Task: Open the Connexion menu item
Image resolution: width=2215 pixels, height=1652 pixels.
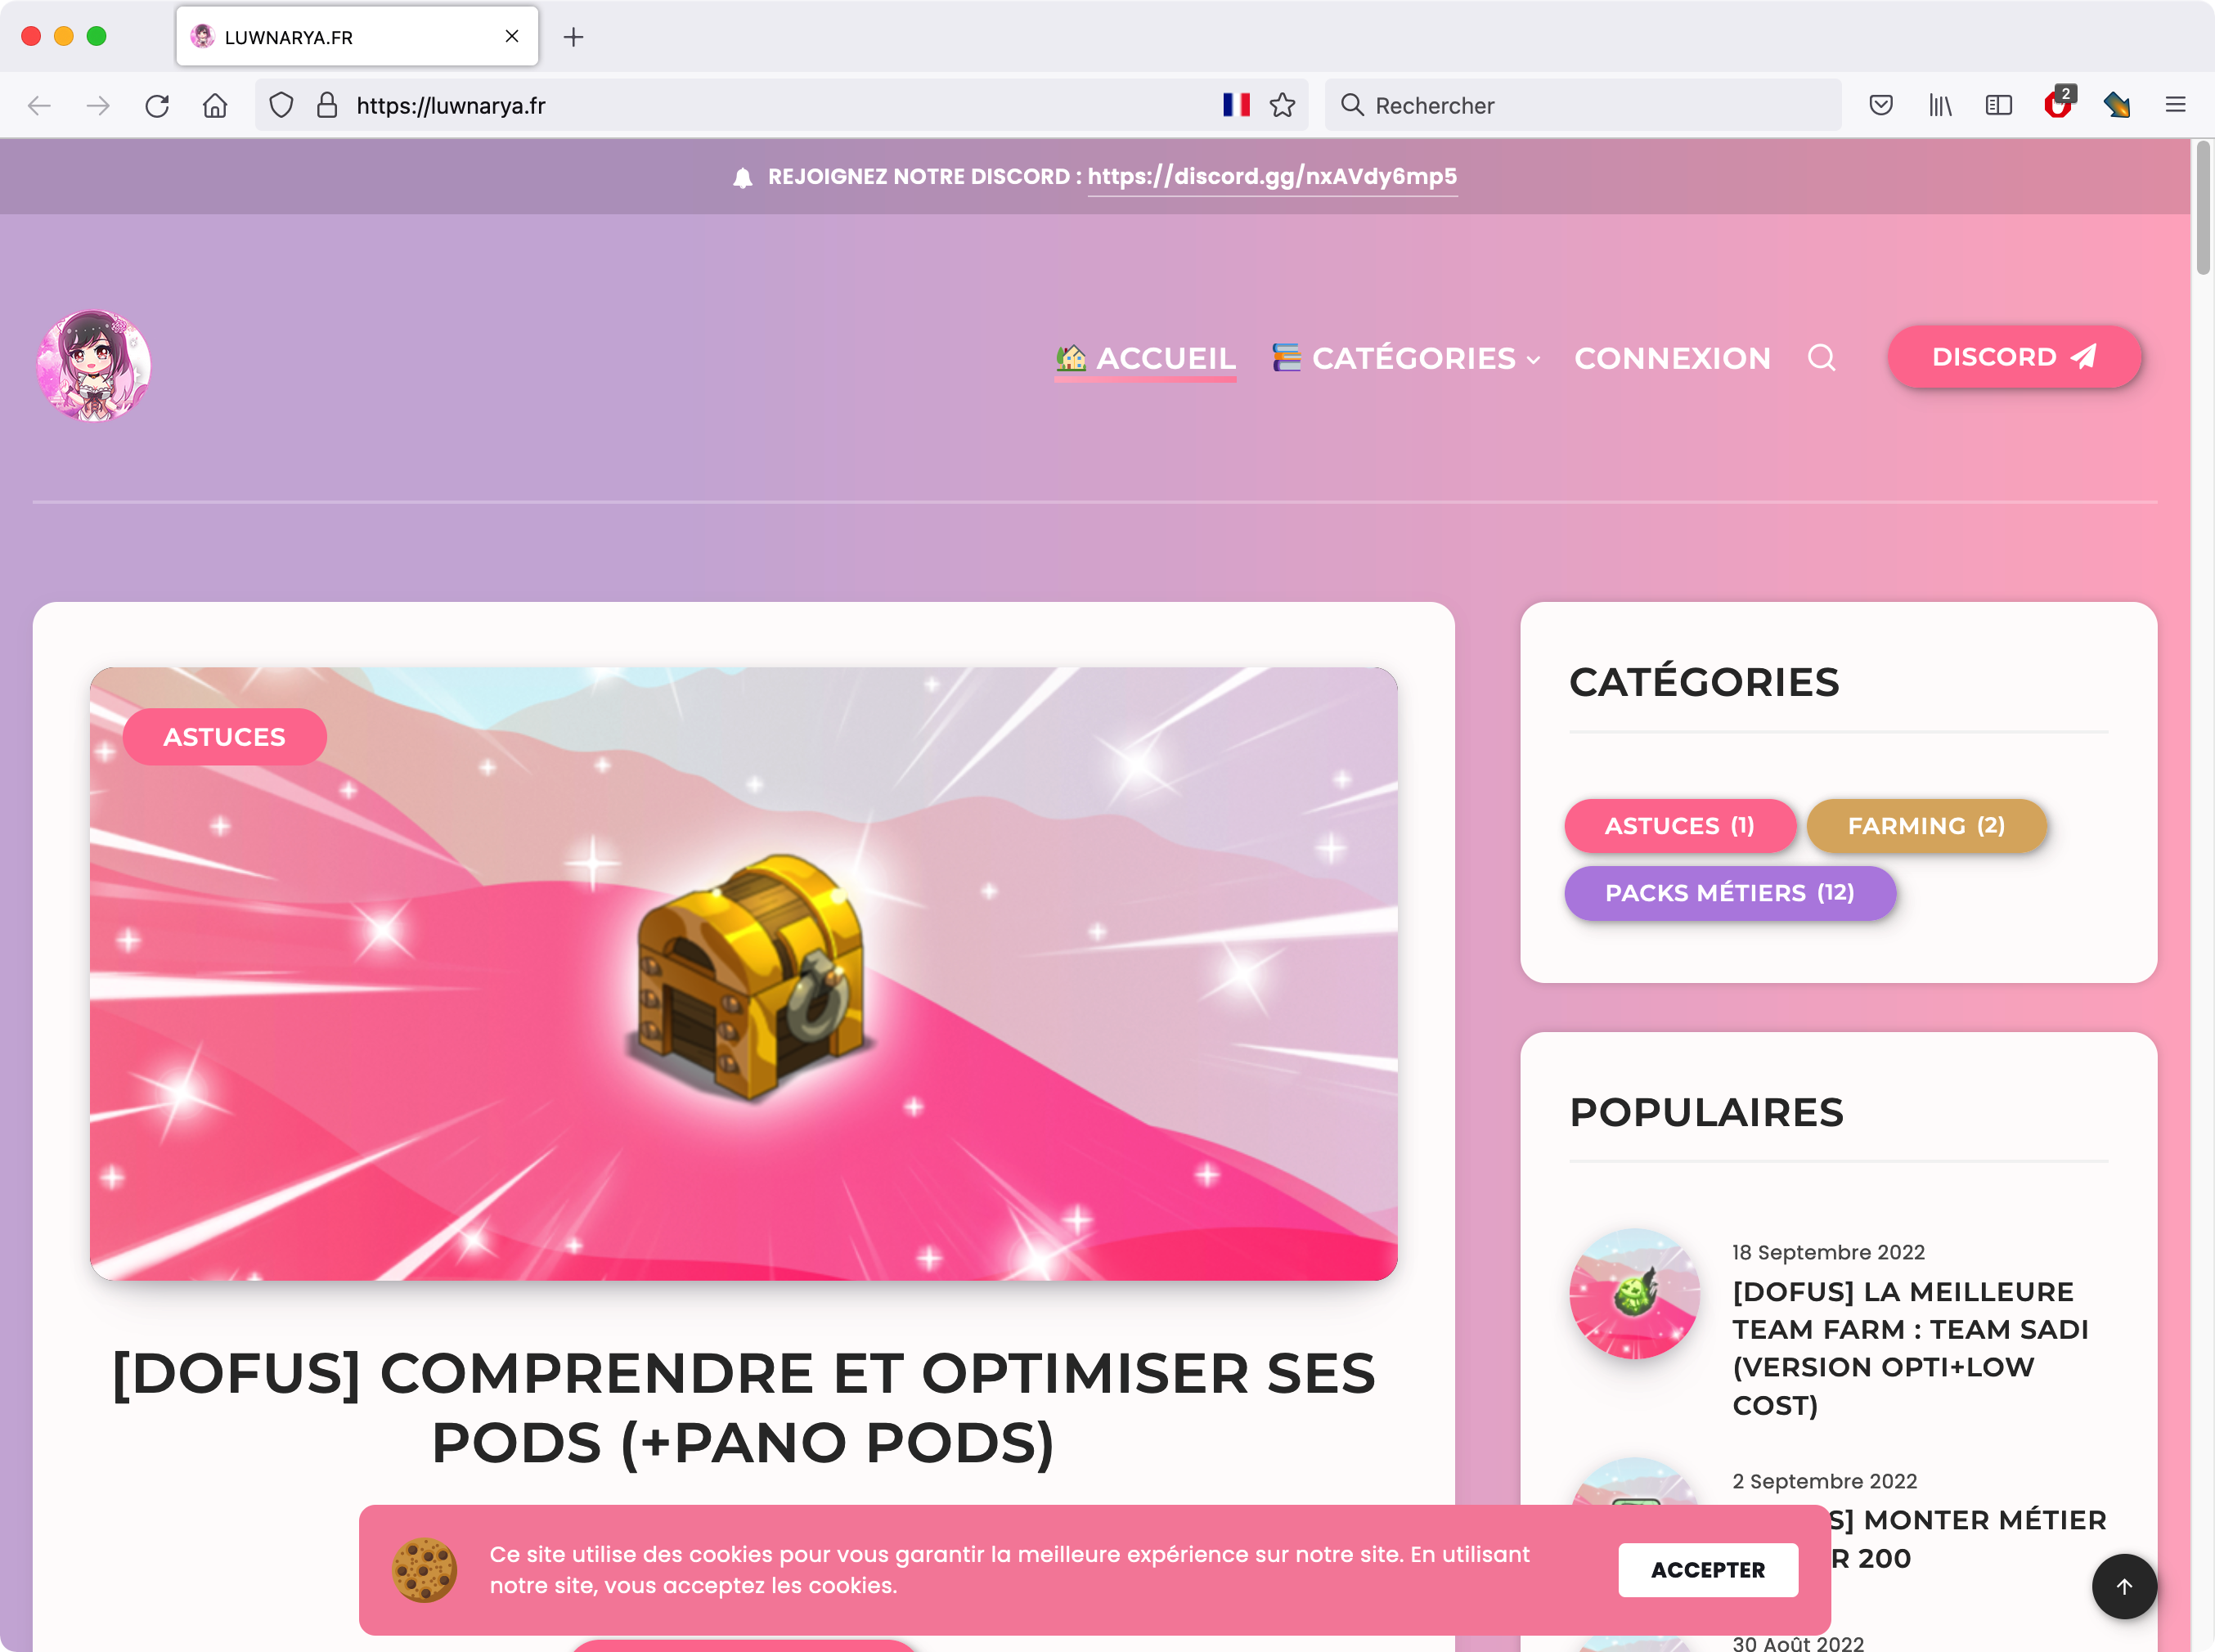Action: [1672, 358]
